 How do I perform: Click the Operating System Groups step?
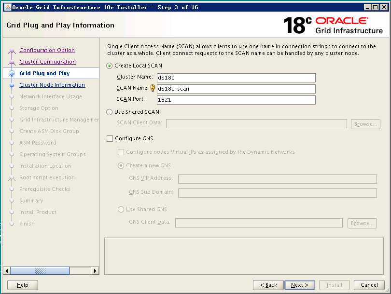pos(52,154)
